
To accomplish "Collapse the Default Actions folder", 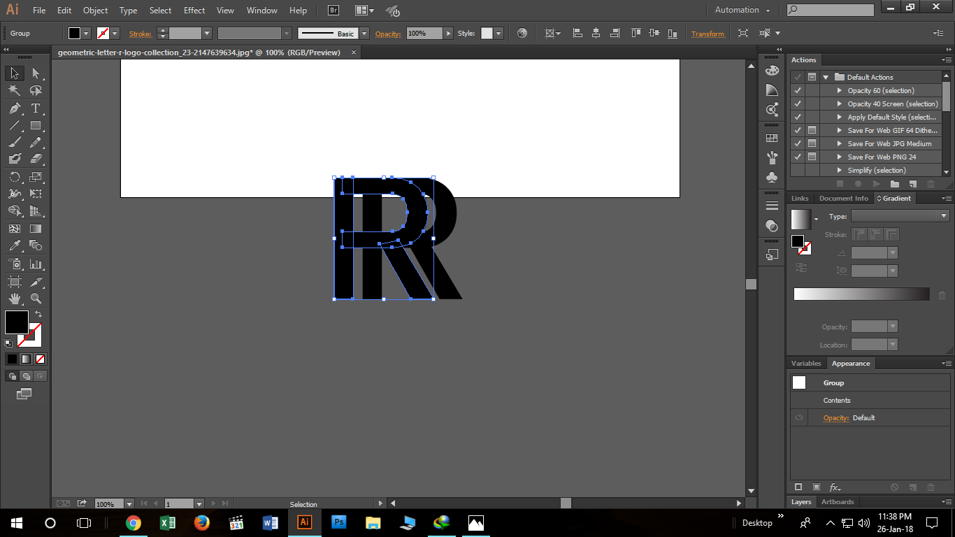I will point(826,77).
